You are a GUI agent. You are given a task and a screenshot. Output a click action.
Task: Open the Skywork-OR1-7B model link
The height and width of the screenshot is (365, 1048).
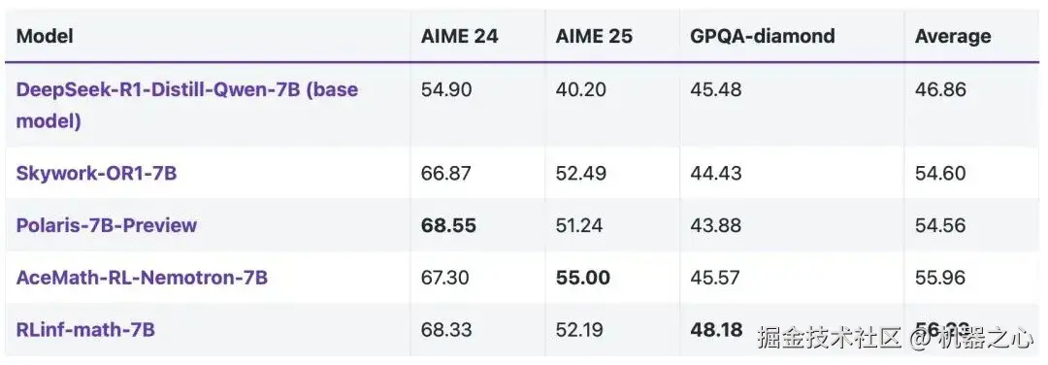(96, 173)
